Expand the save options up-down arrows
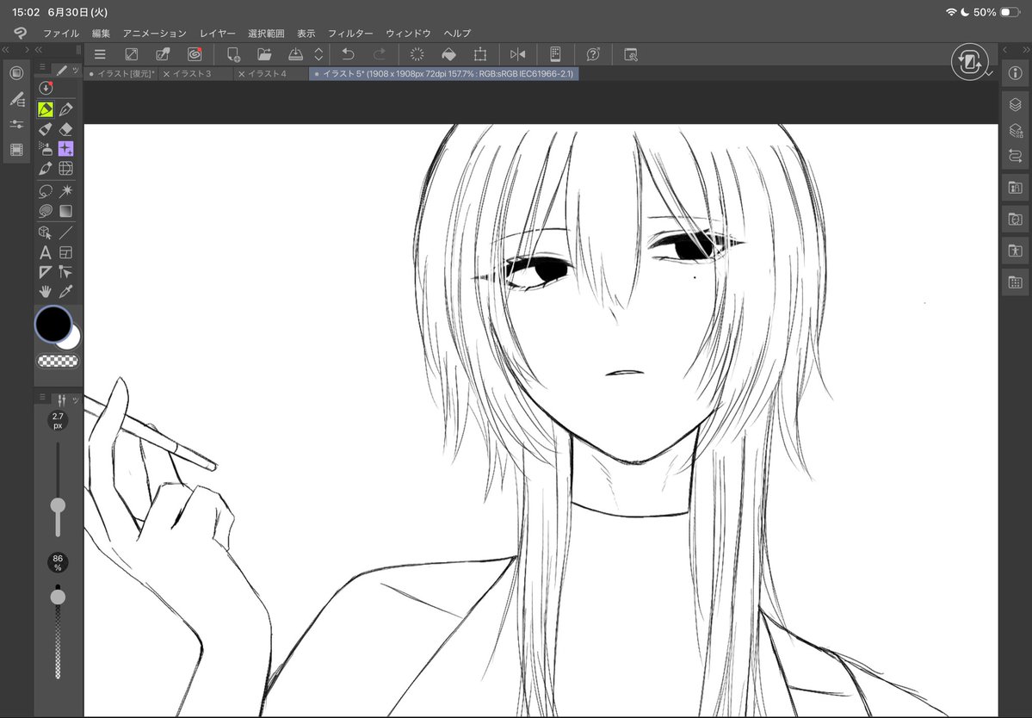Viewport: 1032px width, 718px height. point(318,54)
